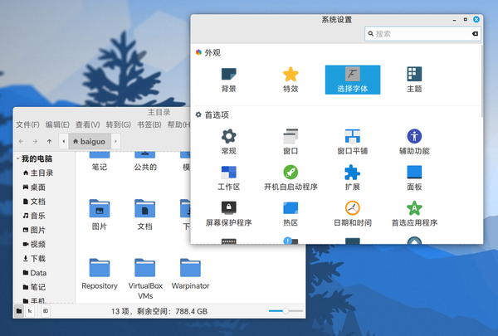Open the 公共的 folder

(x=145, y=162)
